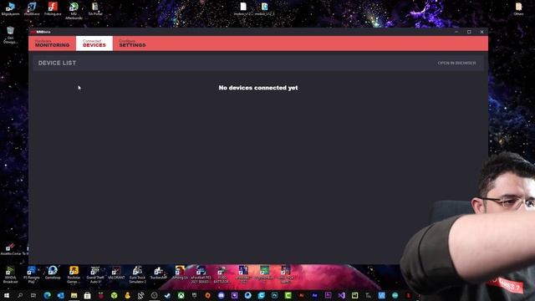Launch eFootball PES 2021 shortcut
Viewport: 535px width, 301px height.
[x=201, y=275]
